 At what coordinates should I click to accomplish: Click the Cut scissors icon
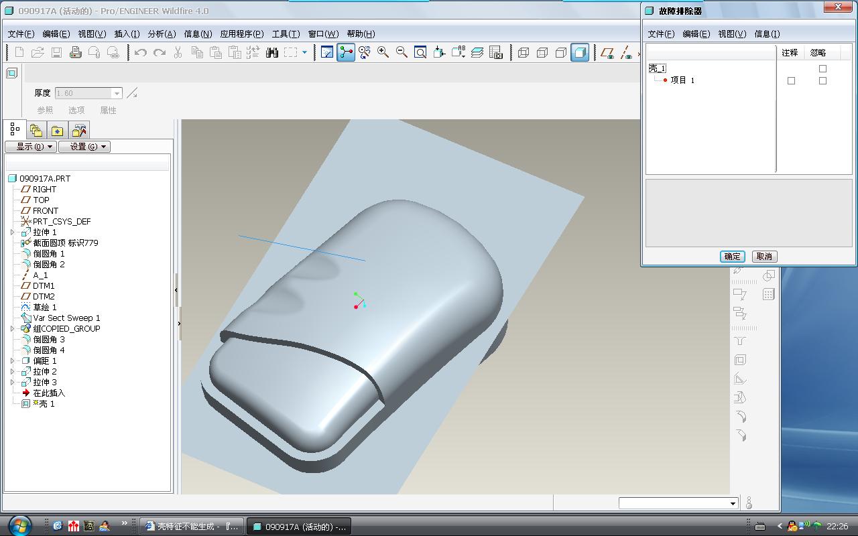click(x=178, y=52)
